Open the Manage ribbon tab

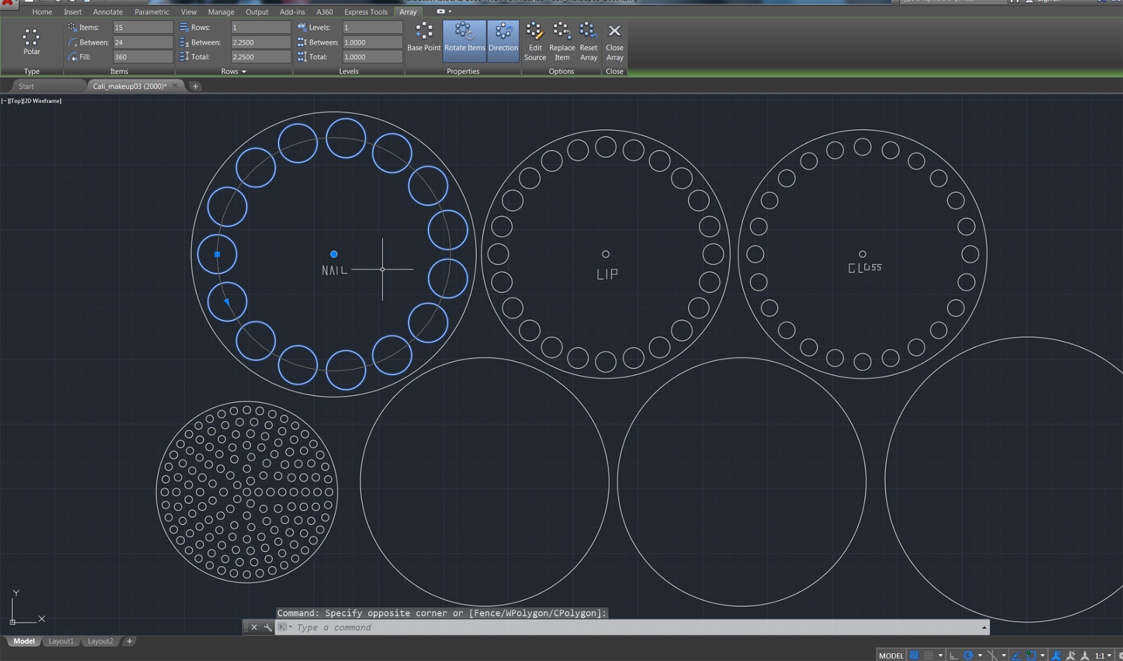[x=221, y=12]
